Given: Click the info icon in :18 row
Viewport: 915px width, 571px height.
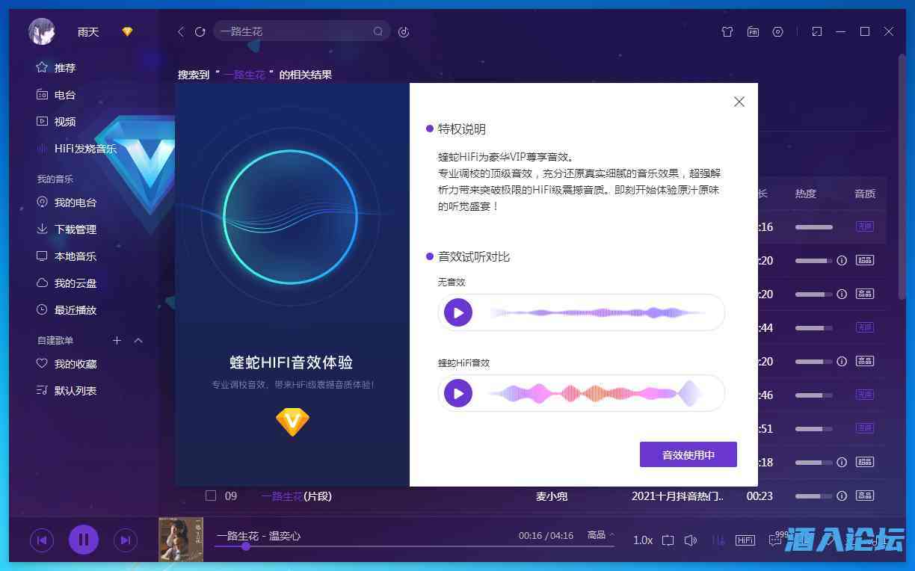Looking at the screenshot, I should coord(842,462).
